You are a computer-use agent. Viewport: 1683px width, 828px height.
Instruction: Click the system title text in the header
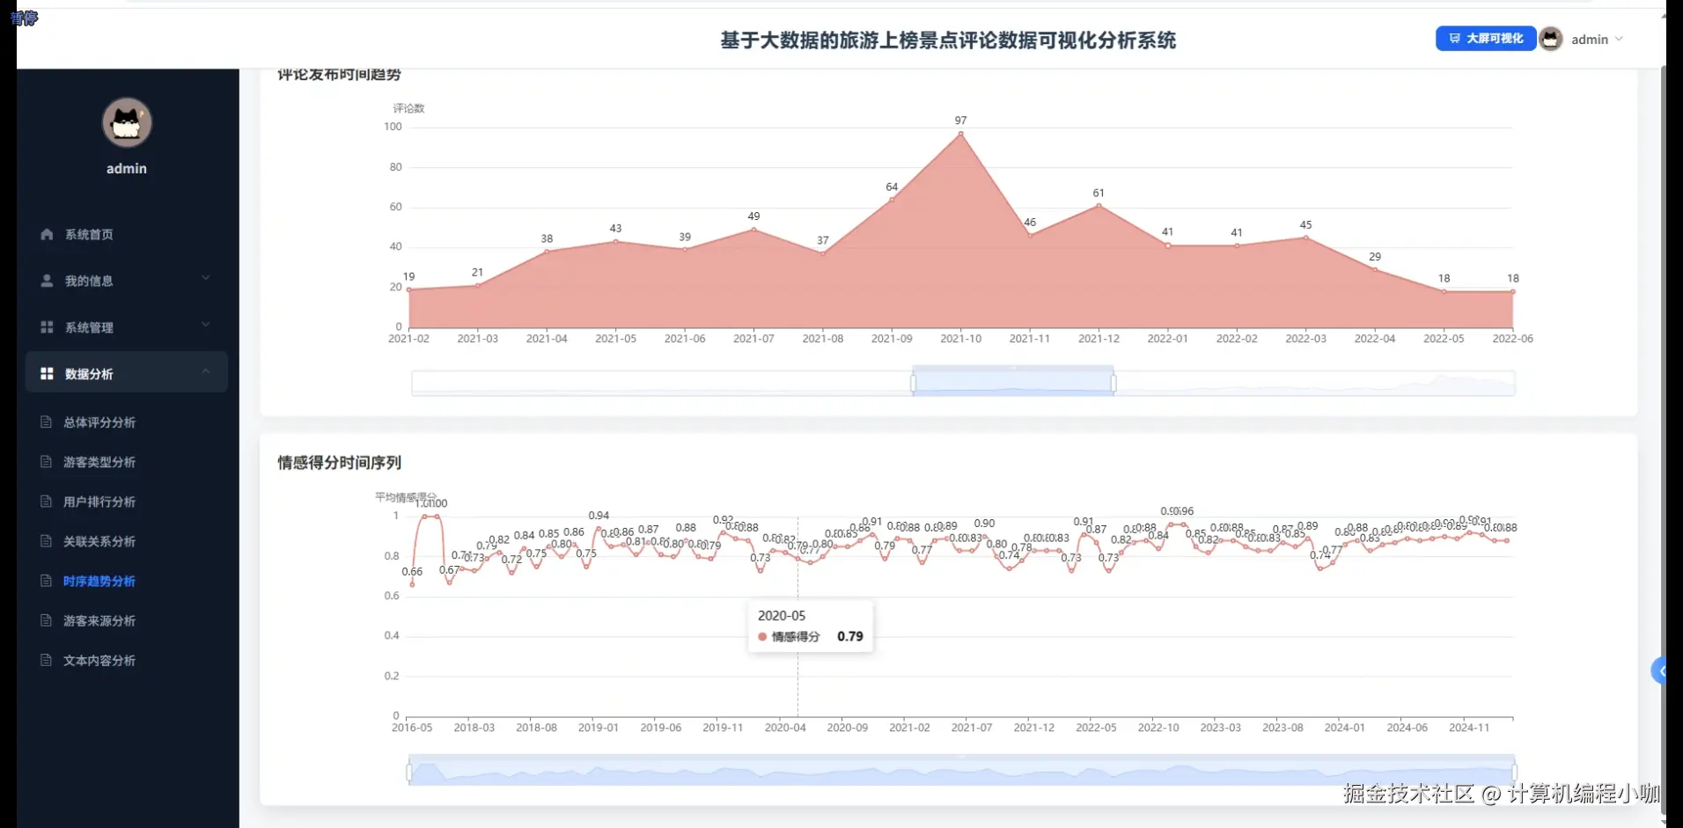948,40
